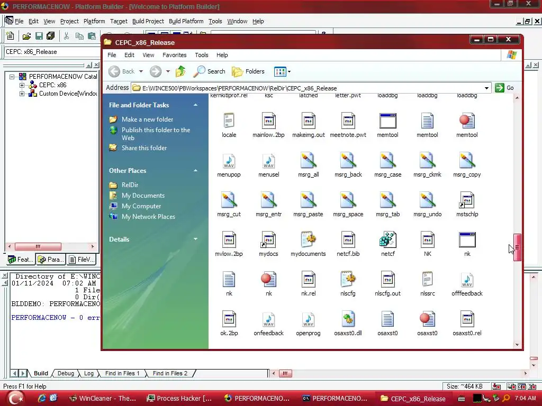Screen dimensions: 542x406
Task: Open the Back button history dropdown arrow
Action: (141, 71)
